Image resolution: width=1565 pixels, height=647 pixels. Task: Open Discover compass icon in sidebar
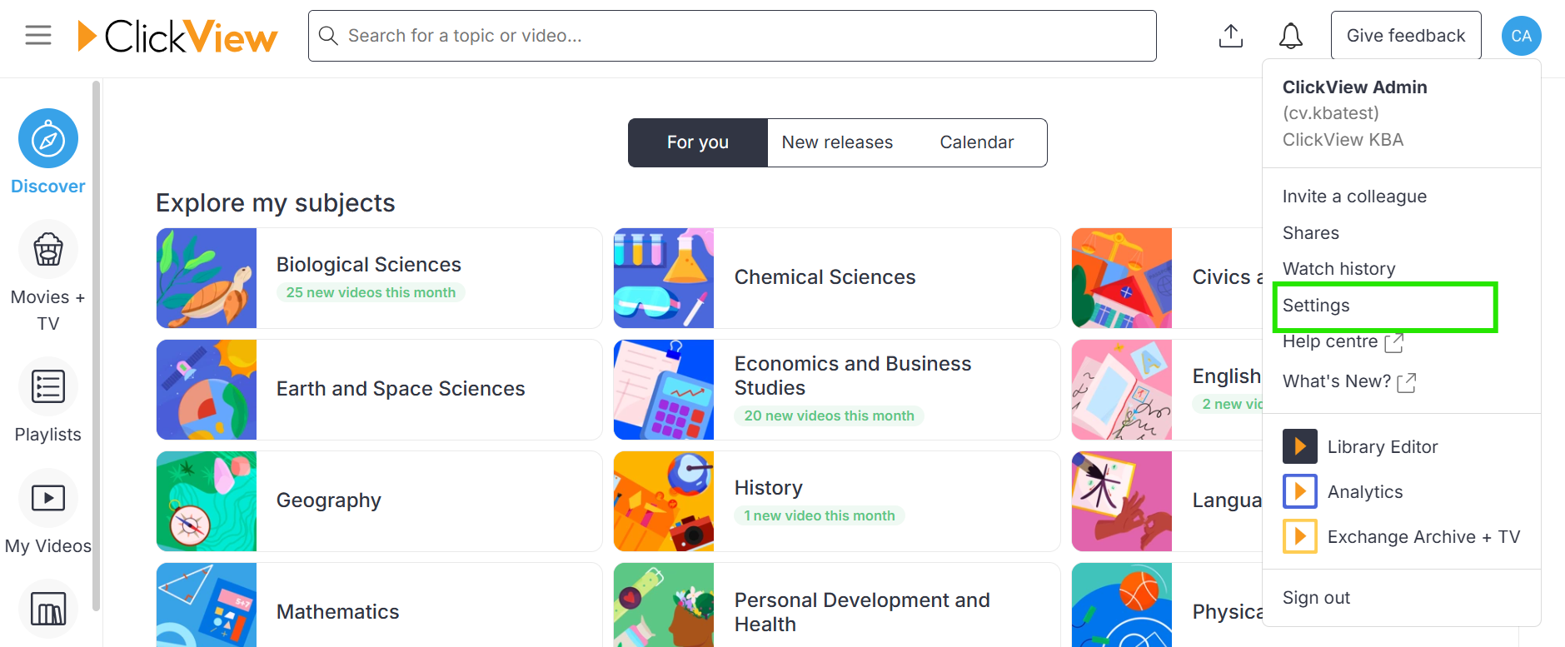click(x=48, y=138)
